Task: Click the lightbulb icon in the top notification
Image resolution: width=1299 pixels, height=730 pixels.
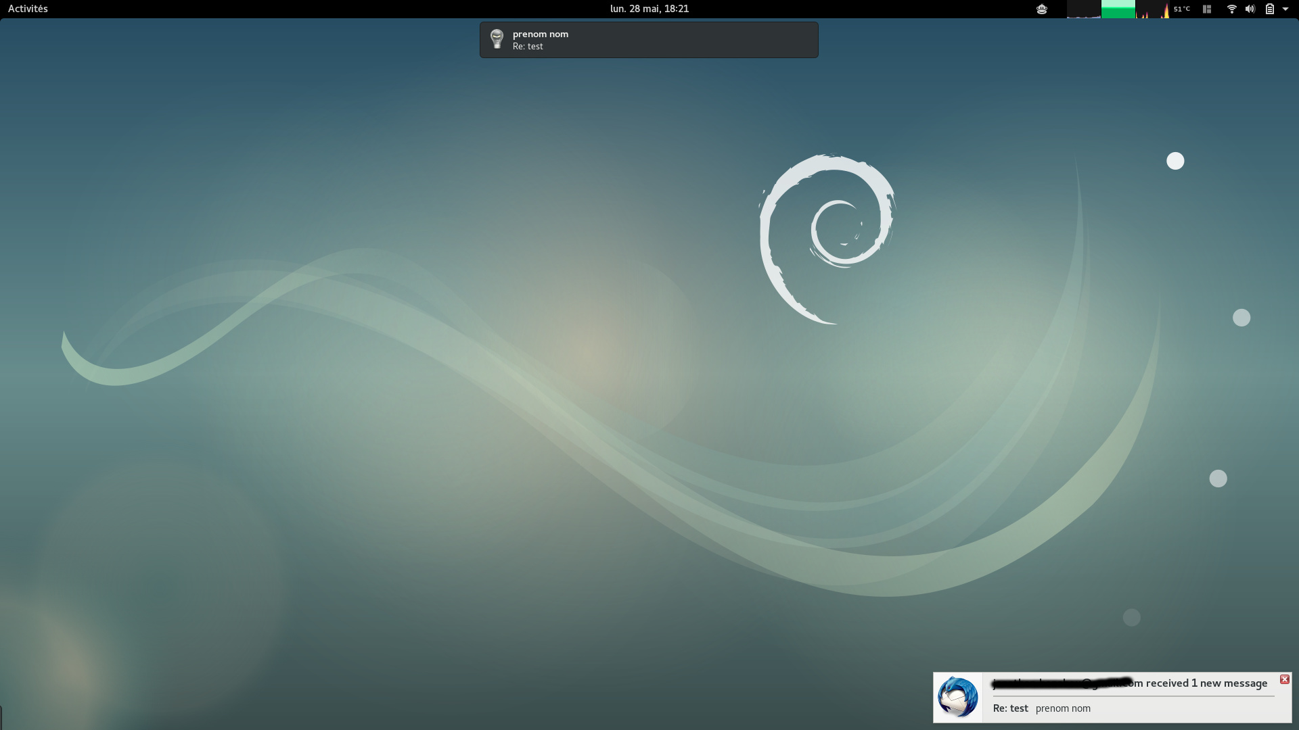Action: coord(497,39)
